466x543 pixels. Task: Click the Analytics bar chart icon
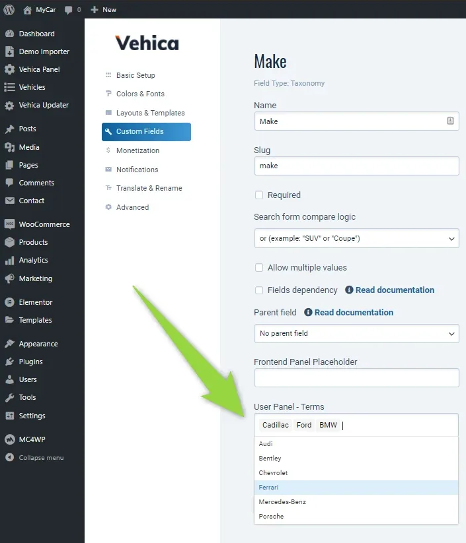click(x=10, y=260)
